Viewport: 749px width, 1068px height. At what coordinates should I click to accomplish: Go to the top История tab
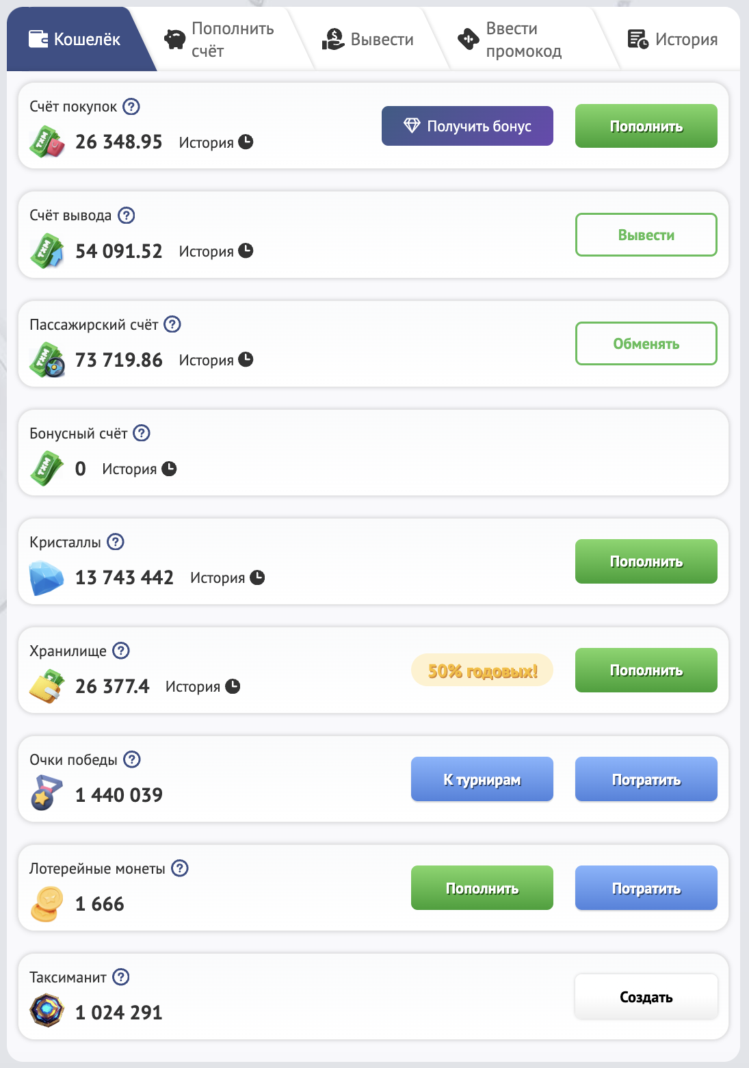coord(673,40)
